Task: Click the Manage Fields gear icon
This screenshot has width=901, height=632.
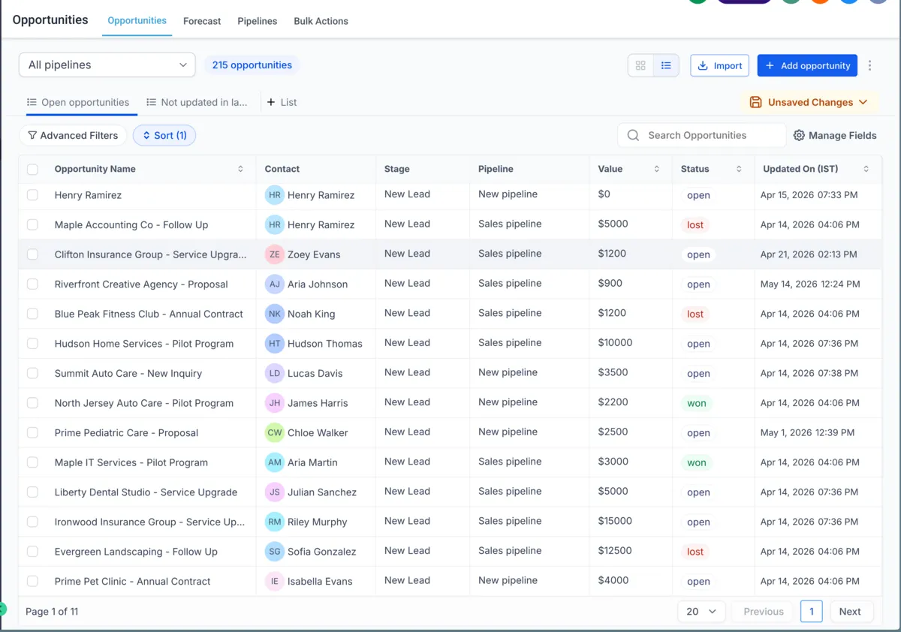Action: coord(799,136)
